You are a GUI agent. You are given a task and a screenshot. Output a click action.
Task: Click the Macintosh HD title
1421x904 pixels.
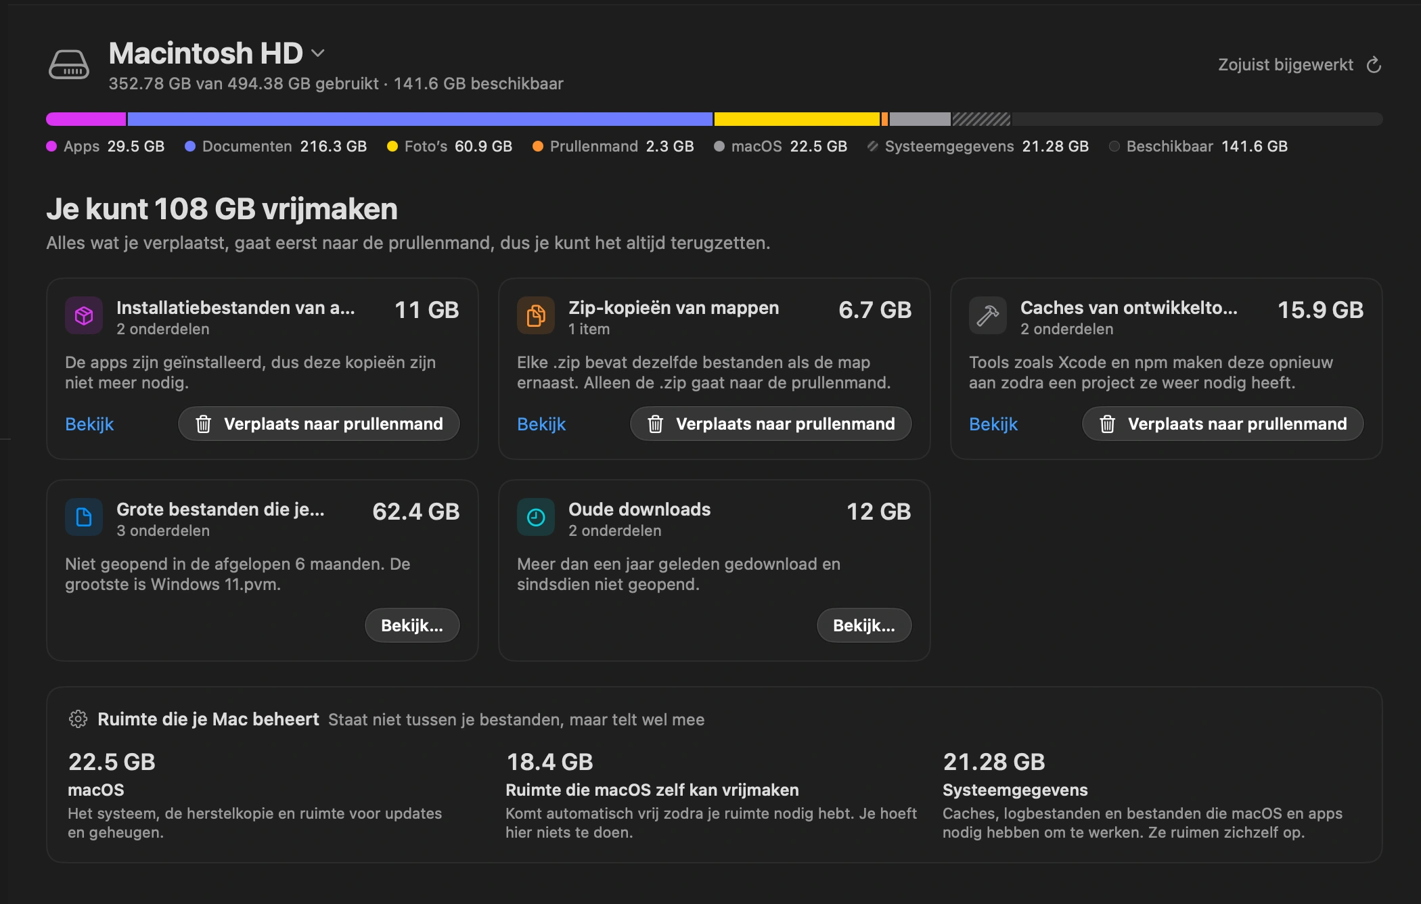pyautogui.click(x=206, y=53)
